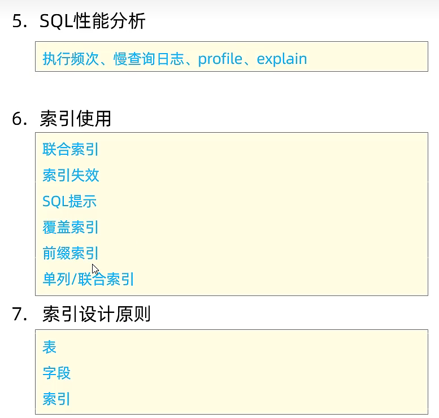
Task: Open the "覆盖索引" topic
Action: (71, 227)
